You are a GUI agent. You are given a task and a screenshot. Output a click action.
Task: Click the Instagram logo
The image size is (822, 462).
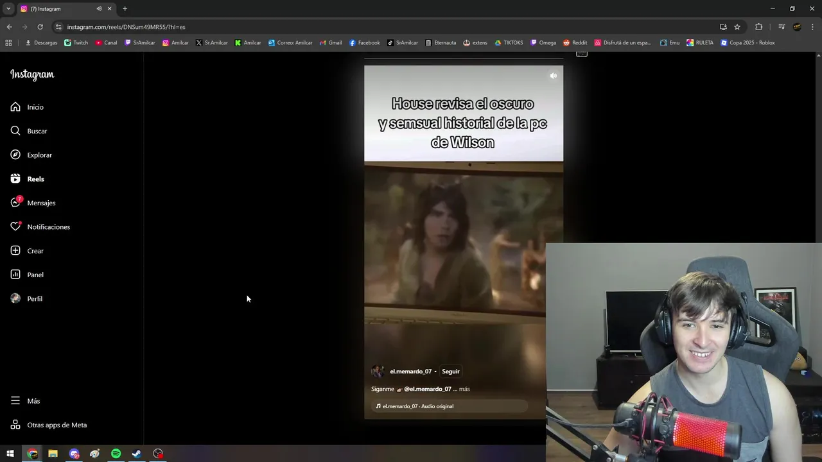[x=32, y=74]
